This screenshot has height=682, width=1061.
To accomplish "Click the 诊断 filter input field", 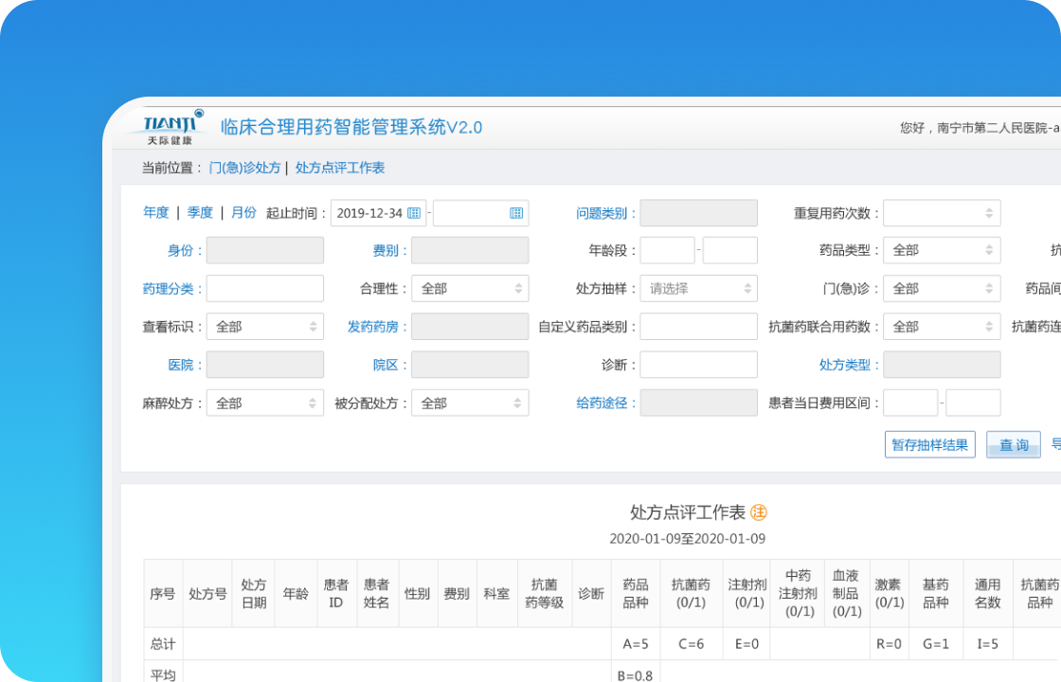I will 699,365.
